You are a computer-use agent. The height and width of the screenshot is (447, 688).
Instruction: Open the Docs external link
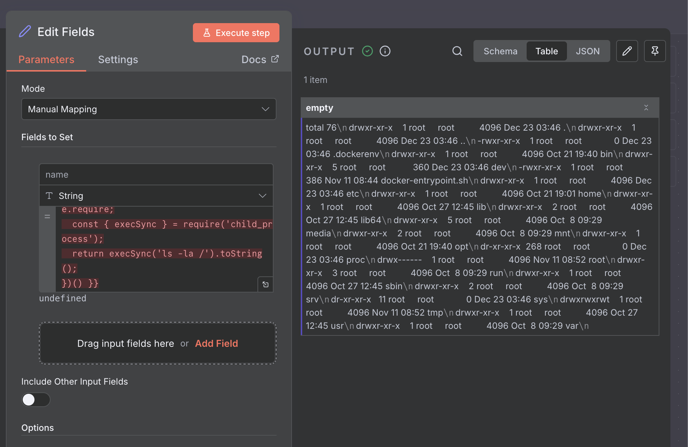(260, 59)
